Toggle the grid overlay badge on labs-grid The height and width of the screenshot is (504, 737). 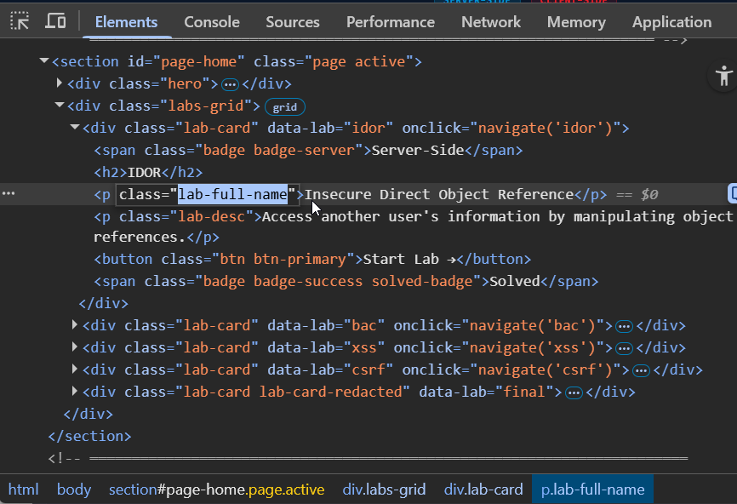pos(284,107)
